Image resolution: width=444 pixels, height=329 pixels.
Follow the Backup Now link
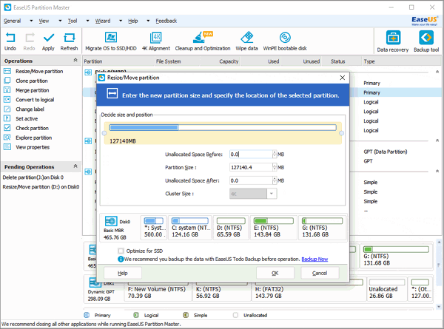[x=314, y=259]
